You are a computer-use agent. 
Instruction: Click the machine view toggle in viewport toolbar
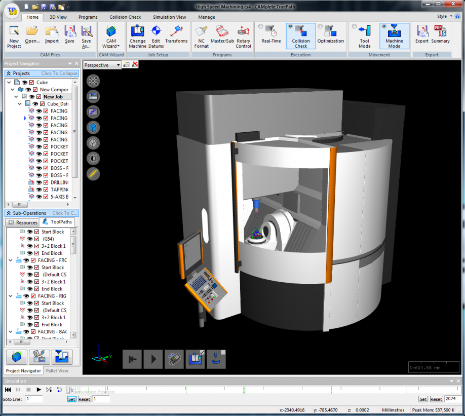click(x=195, y=359)
